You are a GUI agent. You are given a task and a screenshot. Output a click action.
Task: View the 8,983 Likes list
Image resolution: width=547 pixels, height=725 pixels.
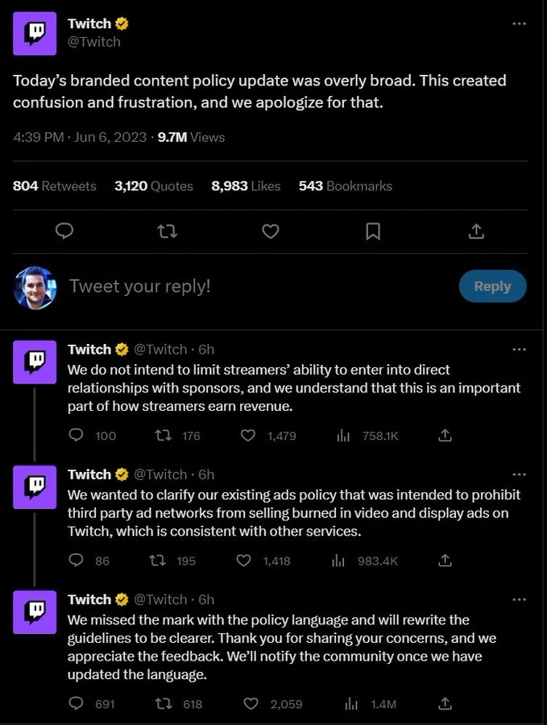245,186
